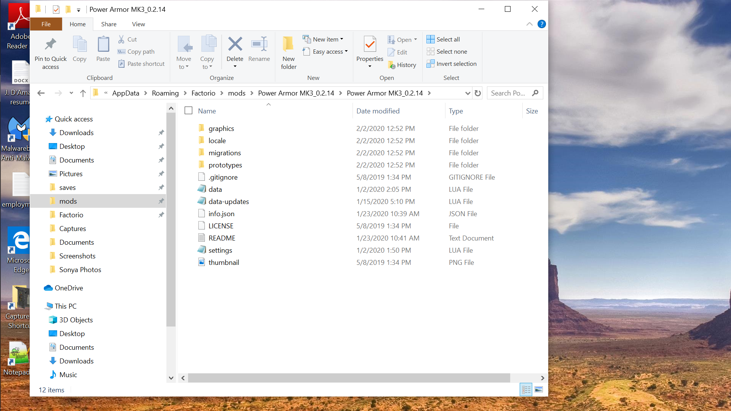Select the info.json file
The image size is (731, 411).
(222, 213)
